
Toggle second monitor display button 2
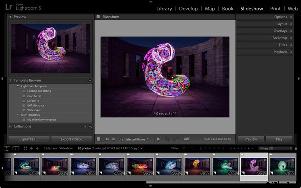pos(16,148)
